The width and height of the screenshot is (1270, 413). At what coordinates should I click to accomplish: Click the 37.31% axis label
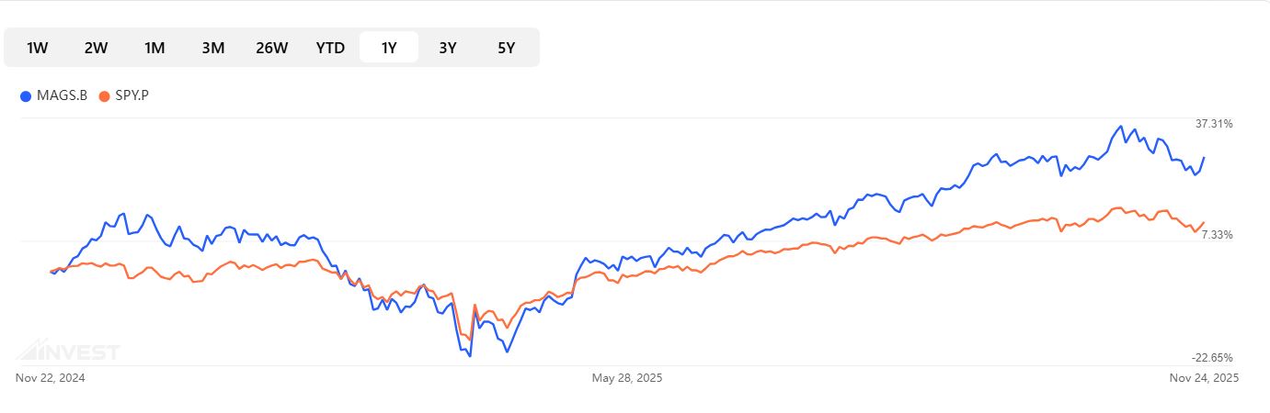point(1214,124)
